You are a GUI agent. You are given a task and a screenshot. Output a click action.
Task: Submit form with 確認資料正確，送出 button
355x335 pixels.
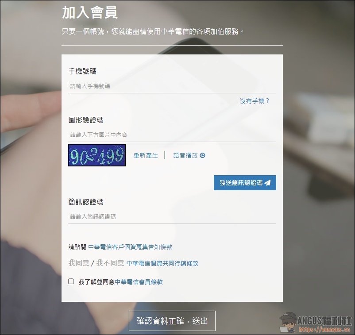(172, 321)
